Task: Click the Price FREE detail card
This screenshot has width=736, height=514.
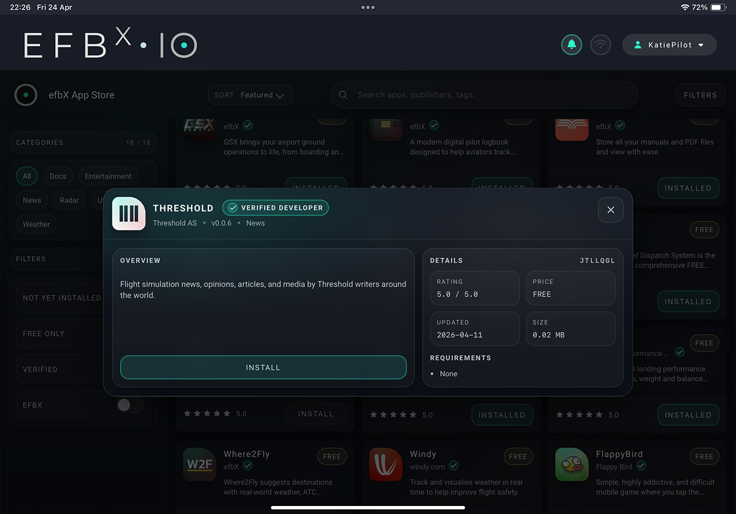Action: (x=571, y=288)
